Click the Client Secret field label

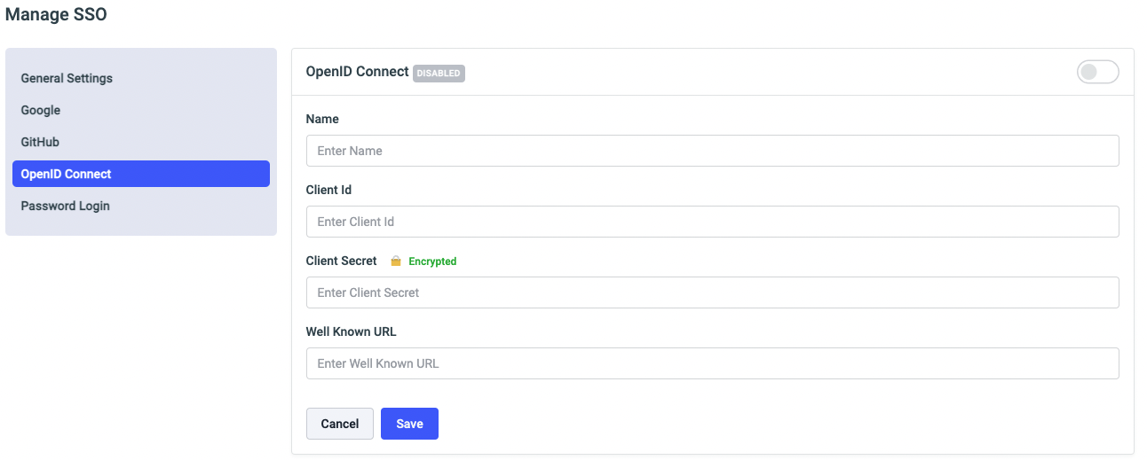[341, 261]
